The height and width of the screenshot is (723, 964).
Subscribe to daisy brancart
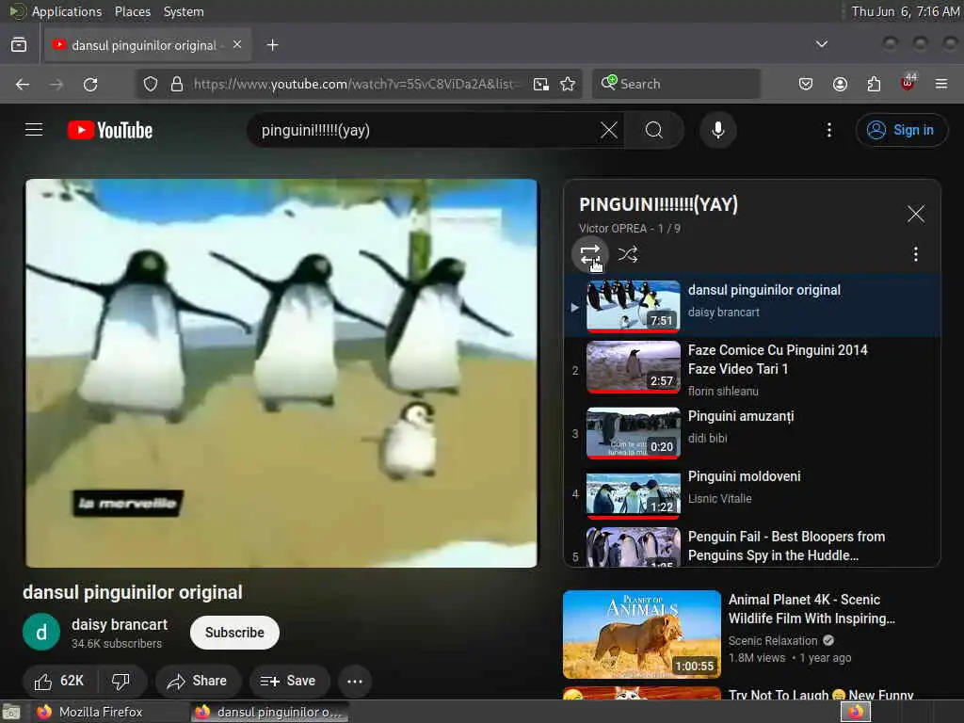[234, 633]
